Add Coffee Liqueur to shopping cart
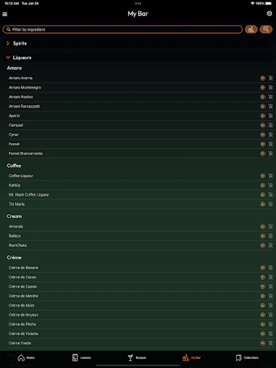276x368 pixels. 271,176
